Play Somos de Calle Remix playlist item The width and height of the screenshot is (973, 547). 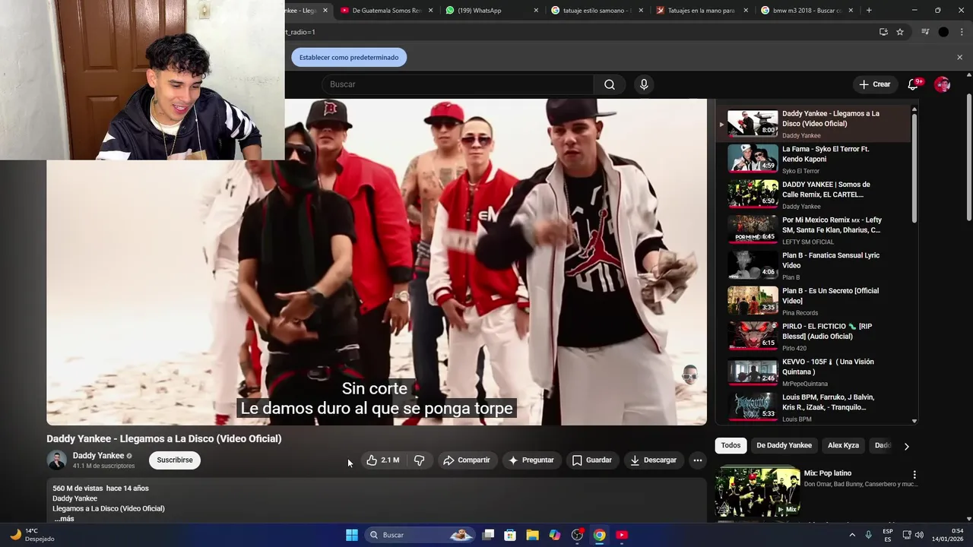point(813,194)
